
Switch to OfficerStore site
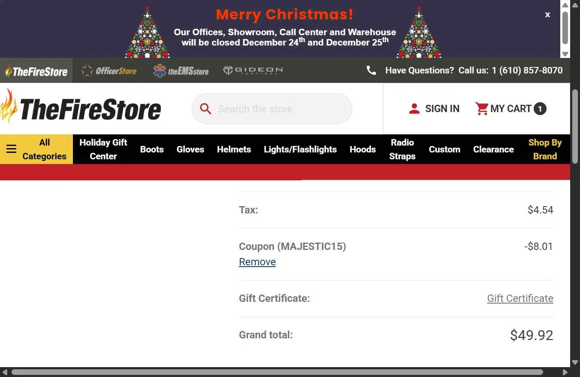point(109,71)
